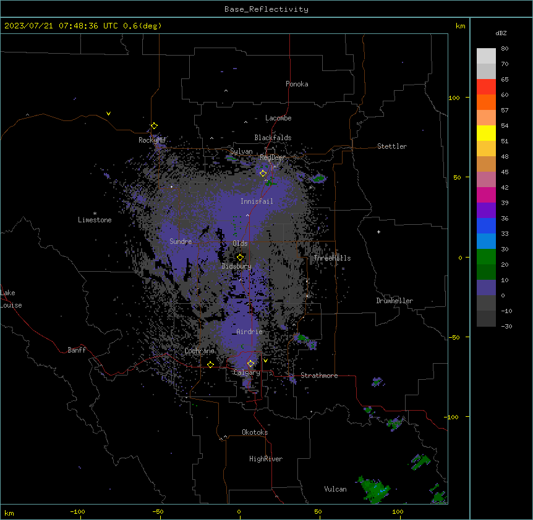Click the yellow diamond marker right of Cochrane
The image size is (533, 520).
click(x=210, y=364)
